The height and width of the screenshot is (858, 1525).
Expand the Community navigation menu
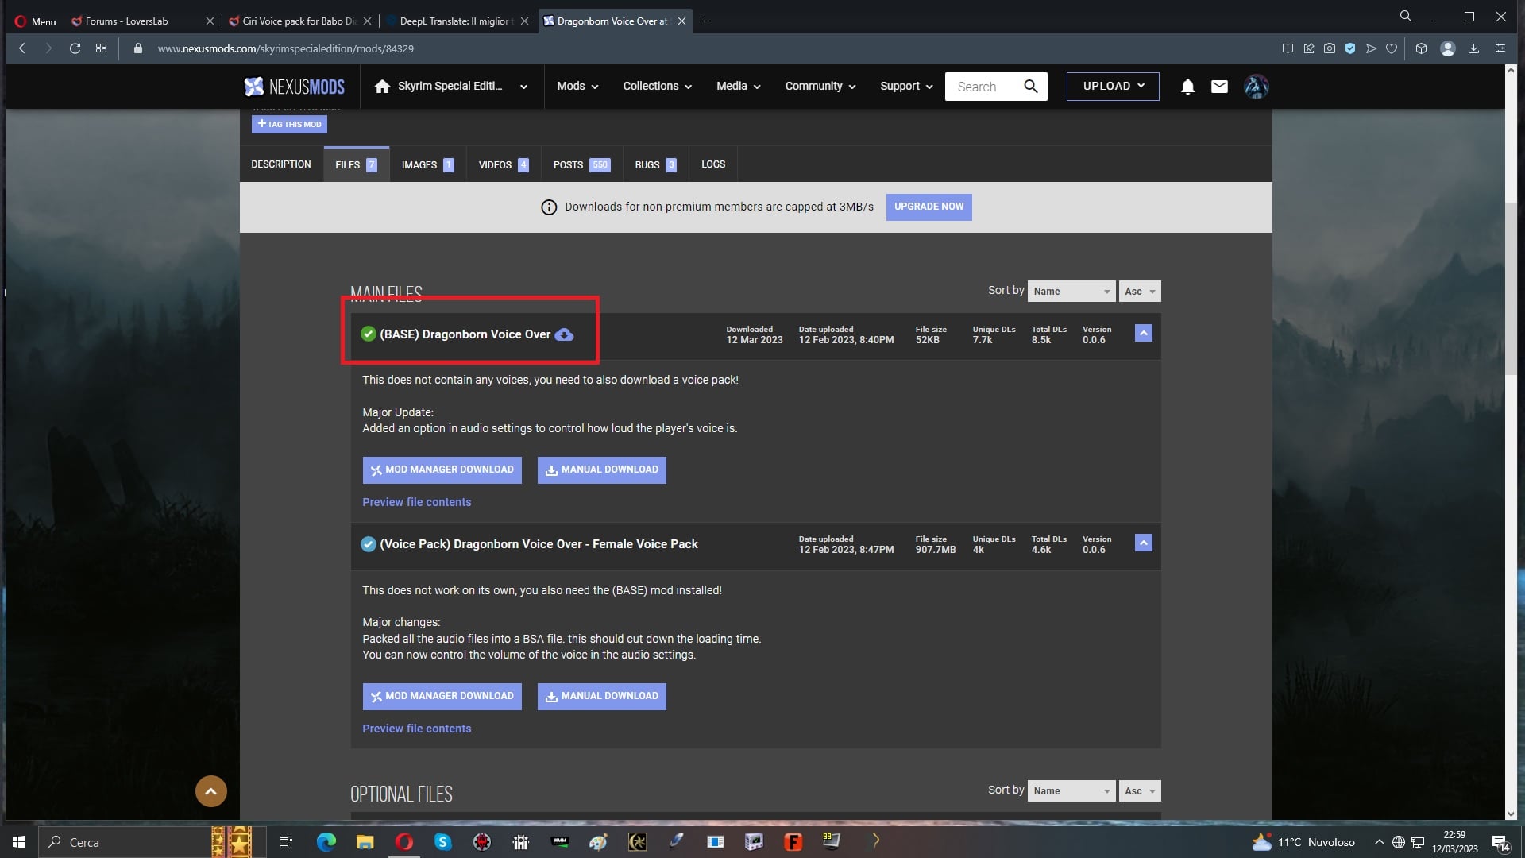pyautogui.click(x=820, y=87)
